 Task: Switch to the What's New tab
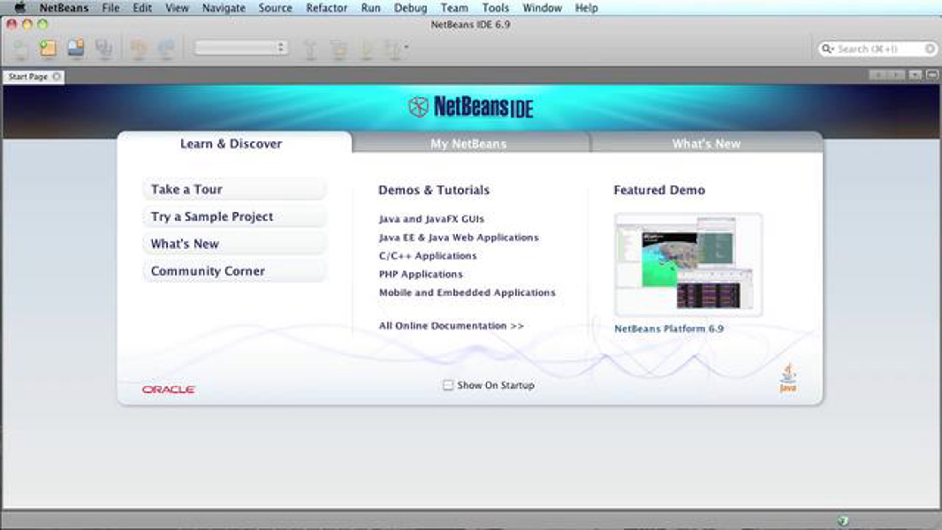706,144
